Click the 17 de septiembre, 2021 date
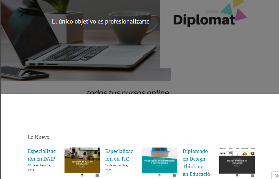 tap(117, 168)
